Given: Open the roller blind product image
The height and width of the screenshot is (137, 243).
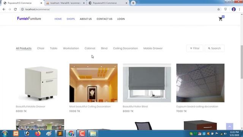Looking at the screenshot, I should click(x=147, y=83).
